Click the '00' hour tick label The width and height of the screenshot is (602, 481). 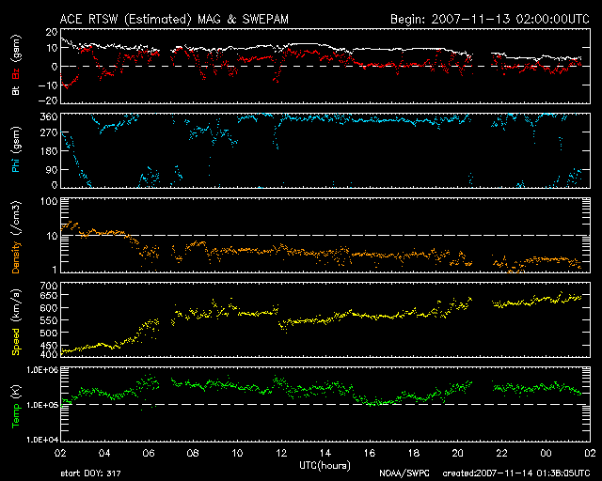(x=546, y=454)
